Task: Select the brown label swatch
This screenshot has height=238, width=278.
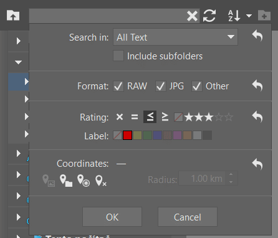Action: 187,136
